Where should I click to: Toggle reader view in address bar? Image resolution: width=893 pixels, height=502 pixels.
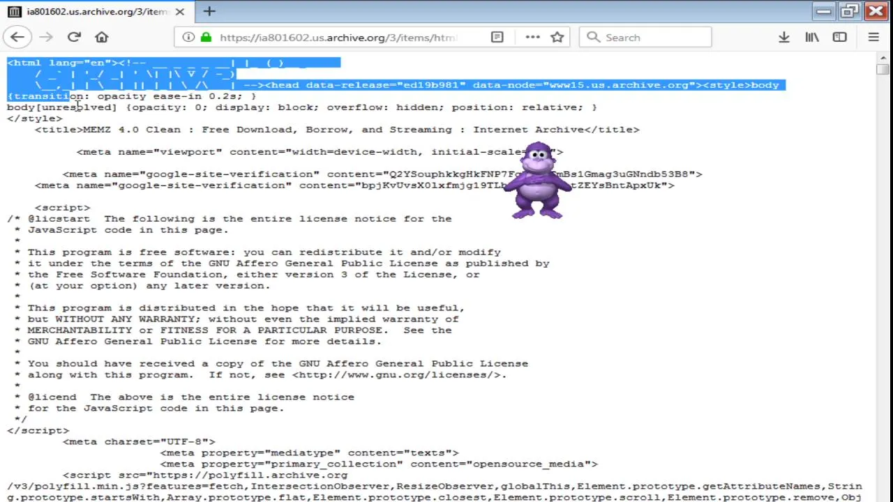(x=497, y=37)
